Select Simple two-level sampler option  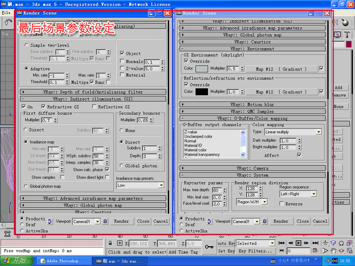tap(26, 45)
